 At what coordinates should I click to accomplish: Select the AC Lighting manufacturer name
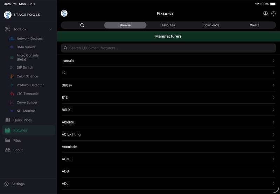[71, 134]
